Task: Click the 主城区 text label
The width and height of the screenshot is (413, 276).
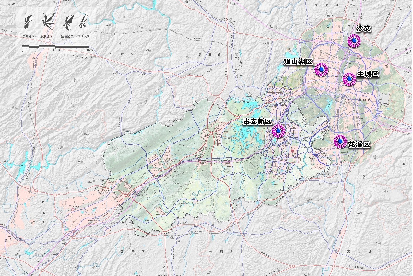Action: (x=368, y=74)
